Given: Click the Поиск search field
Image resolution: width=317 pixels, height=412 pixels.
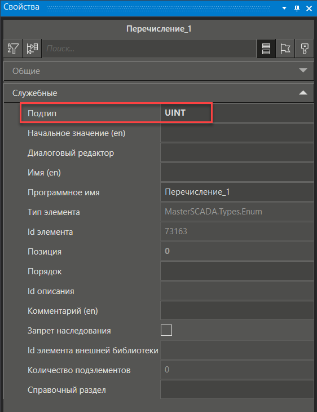Looking at the screenshot, I should [x=149, y=49].
